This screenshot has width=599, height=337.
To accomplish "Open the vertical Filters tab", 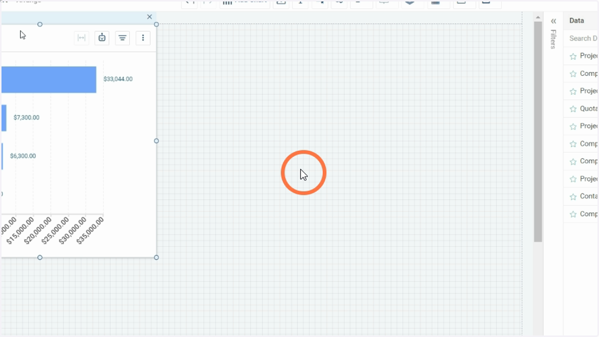I will (x=553, y=39).
